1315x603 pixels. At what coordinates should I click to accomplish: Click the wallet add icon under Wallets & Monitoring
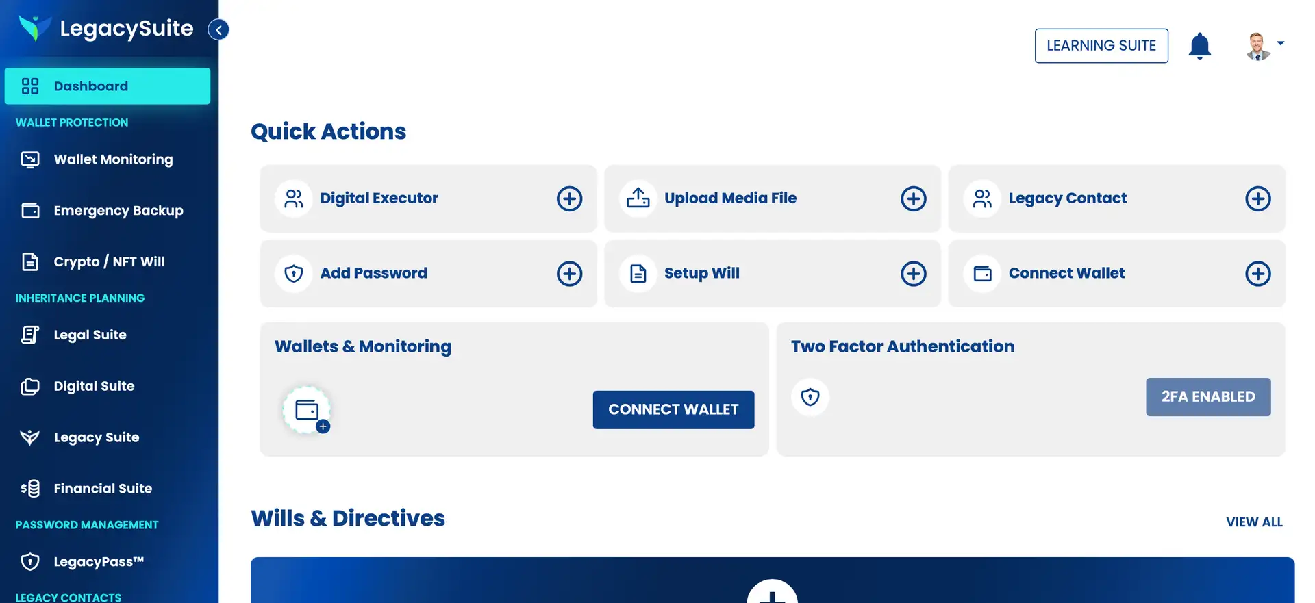click(x=307, y=410)
